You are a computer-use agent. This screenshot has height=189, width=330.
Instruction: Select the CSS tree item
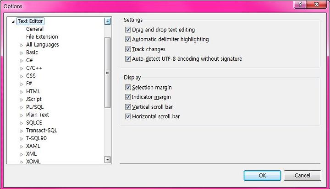click(x=31, y=76)
